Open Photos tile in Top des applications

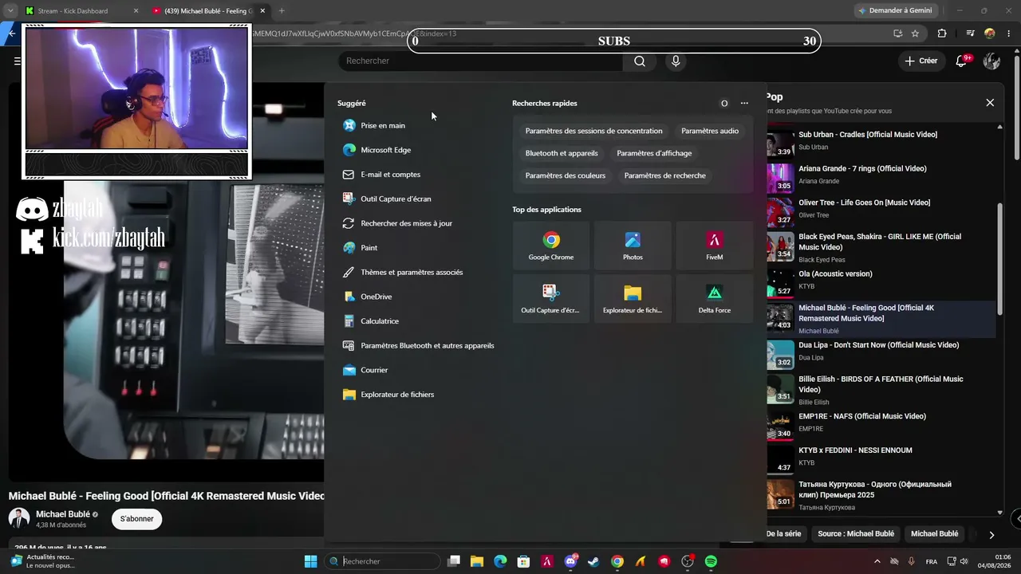pos(633,246)
